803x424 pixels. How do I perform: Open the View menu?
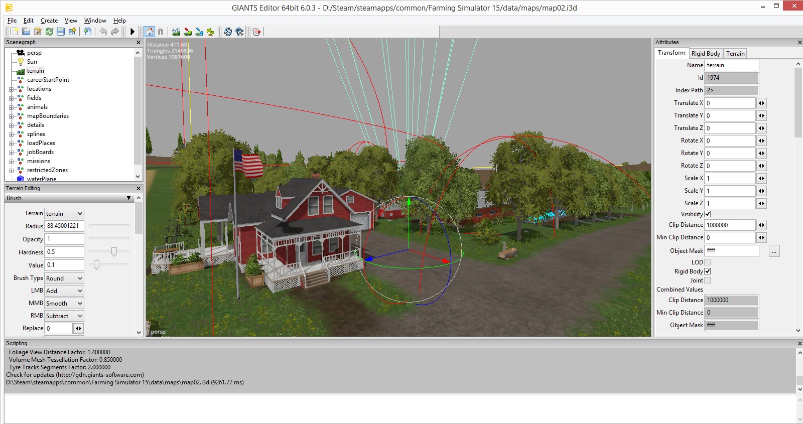tap(71, 21)
